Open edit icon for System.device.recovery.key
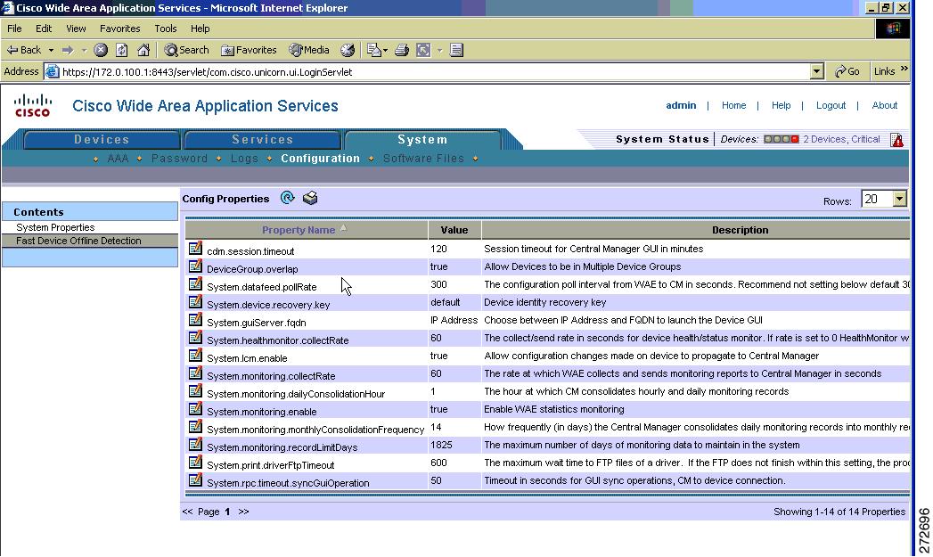Viewport: 933px width, 557px height. [195, 302]
